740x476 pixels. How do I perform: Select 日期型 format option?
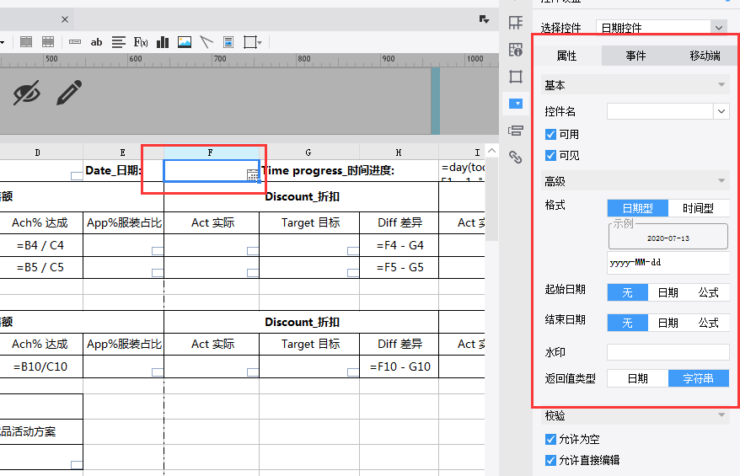tap(637, 208)
